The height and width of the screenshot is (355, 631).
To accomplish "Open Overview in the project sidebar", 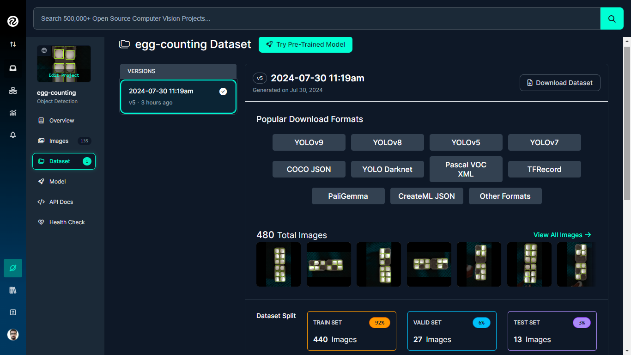I will (64, 121).
